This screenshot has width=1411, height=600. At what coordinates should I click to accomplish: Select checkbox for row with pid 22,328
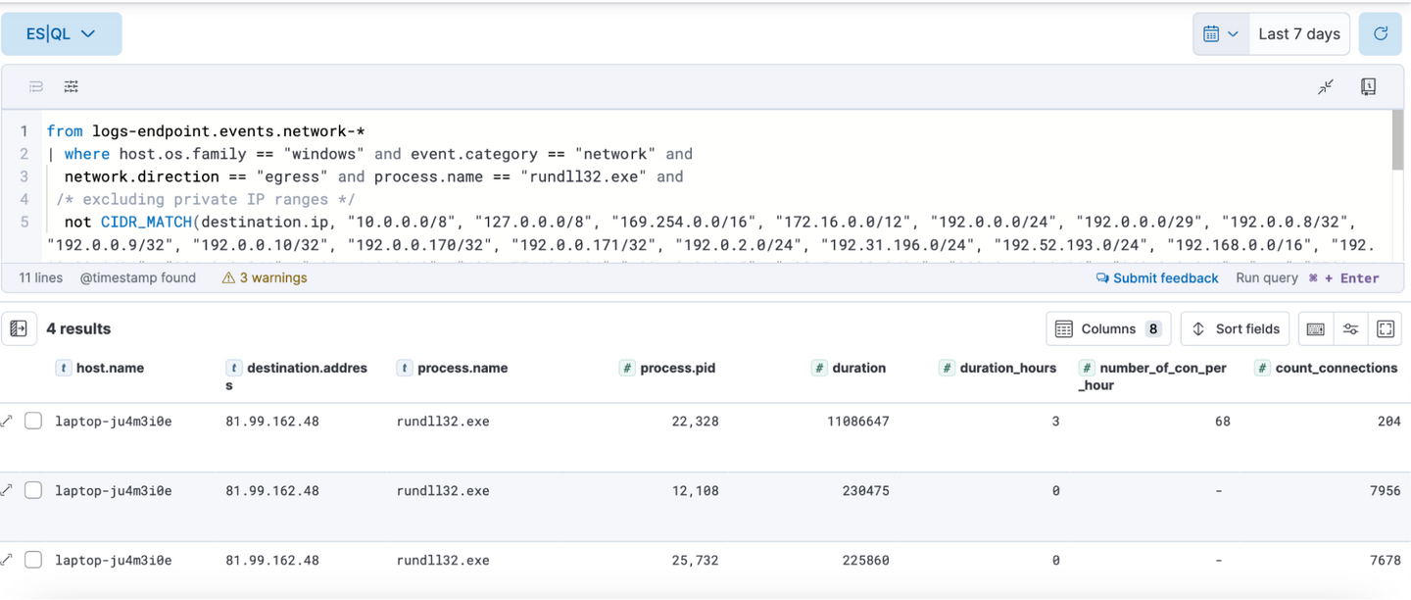click(33, 421)
